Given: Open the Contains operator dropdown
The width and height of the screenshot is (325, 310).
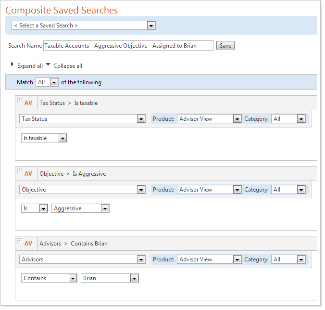Looking at the screenshot, I should pos(49,278).
